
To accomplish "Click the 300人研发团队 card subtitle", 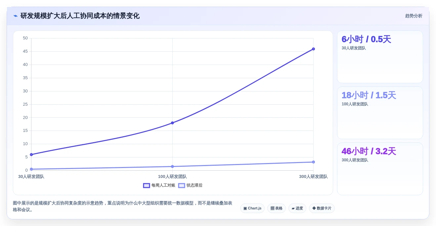I will coord(355,160).
